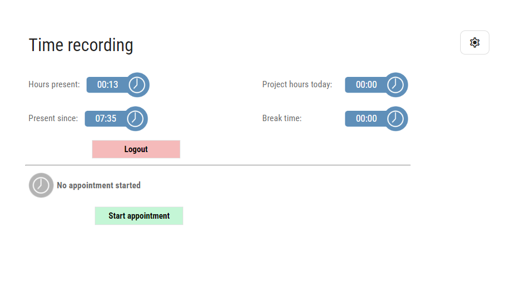Image resolution: width=517 pixels, height=287 pixels.
Task: Start a new appointment
Action: (139, 216)
